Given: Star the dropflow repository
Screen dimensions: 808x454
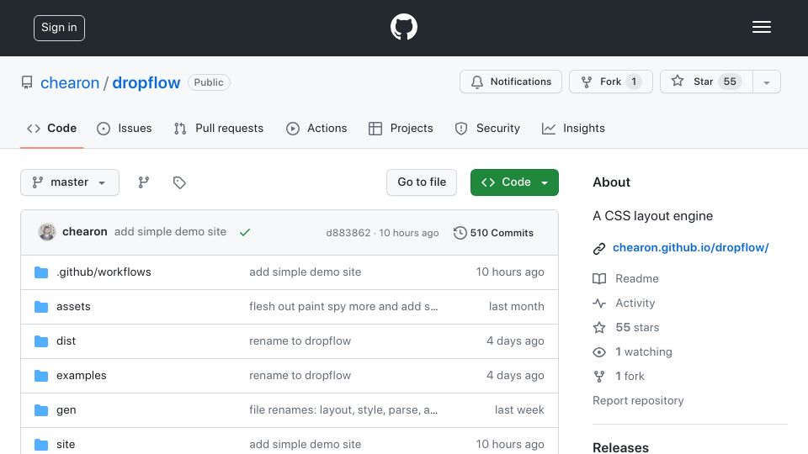Looking at the screenshot, I should 706,82.
